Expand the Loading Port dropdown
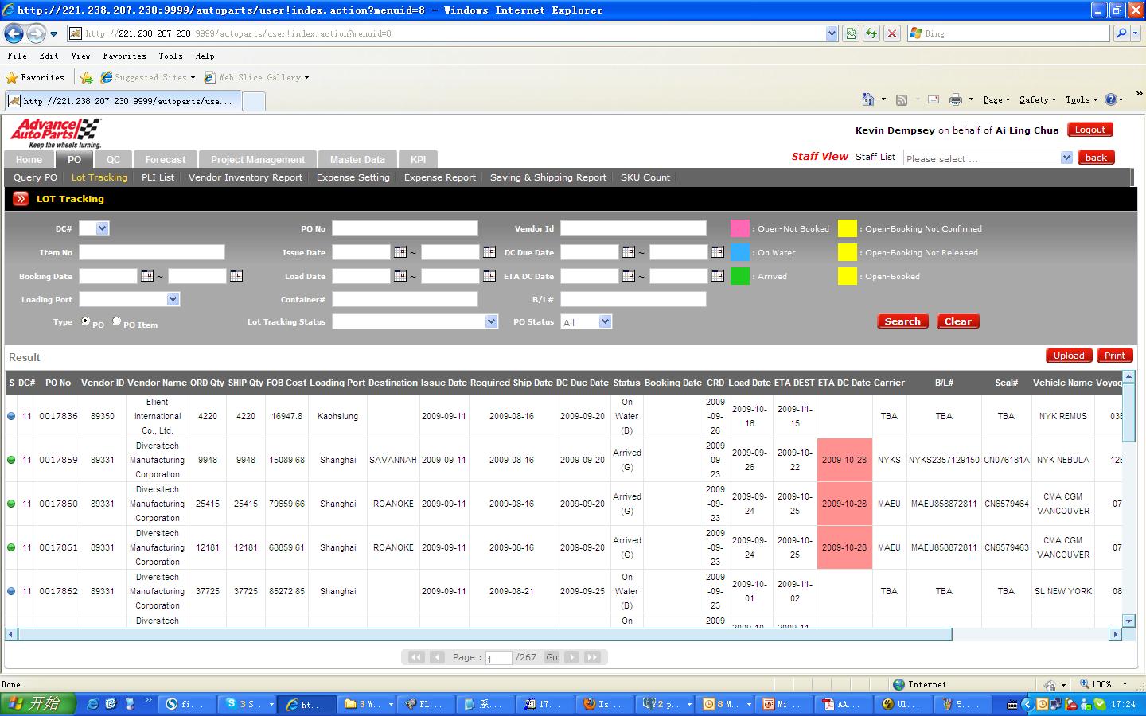The height and width of the screenshot is (716, 1146). pyautogui.click(x=173, y=299)
